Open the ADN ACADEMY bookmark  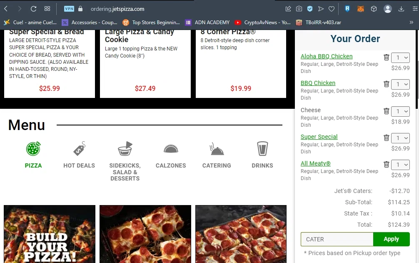(x=207, y=23)
